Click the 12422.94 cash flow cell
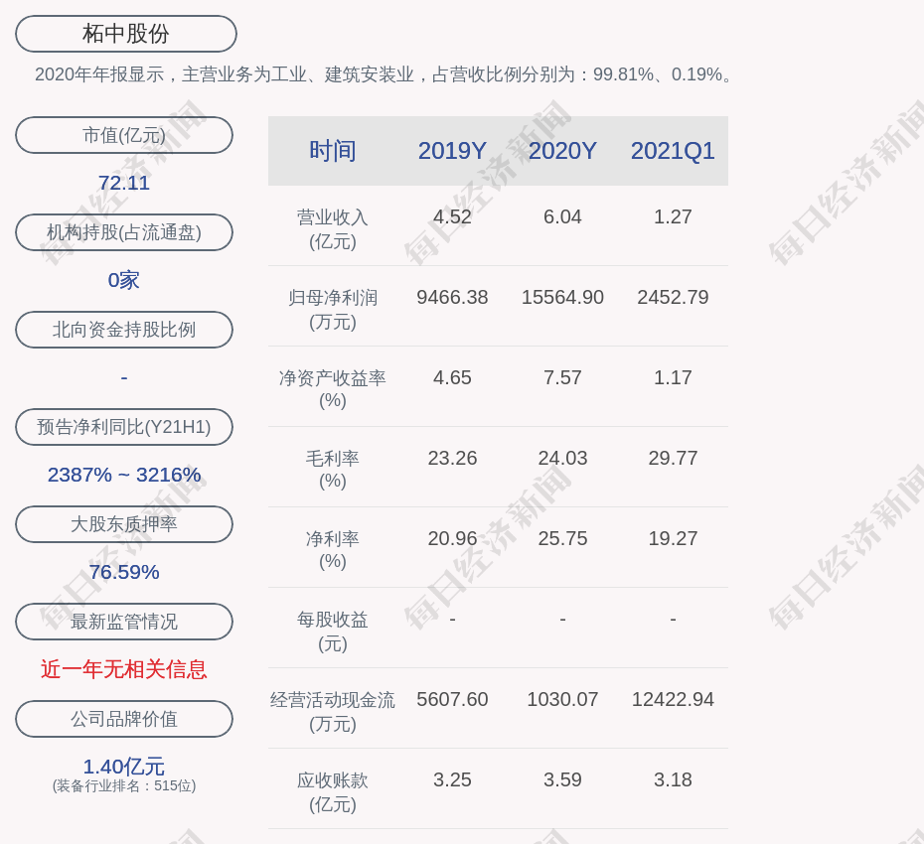The width and height of the screenshot is (924, 844). [x=673, y=699]
